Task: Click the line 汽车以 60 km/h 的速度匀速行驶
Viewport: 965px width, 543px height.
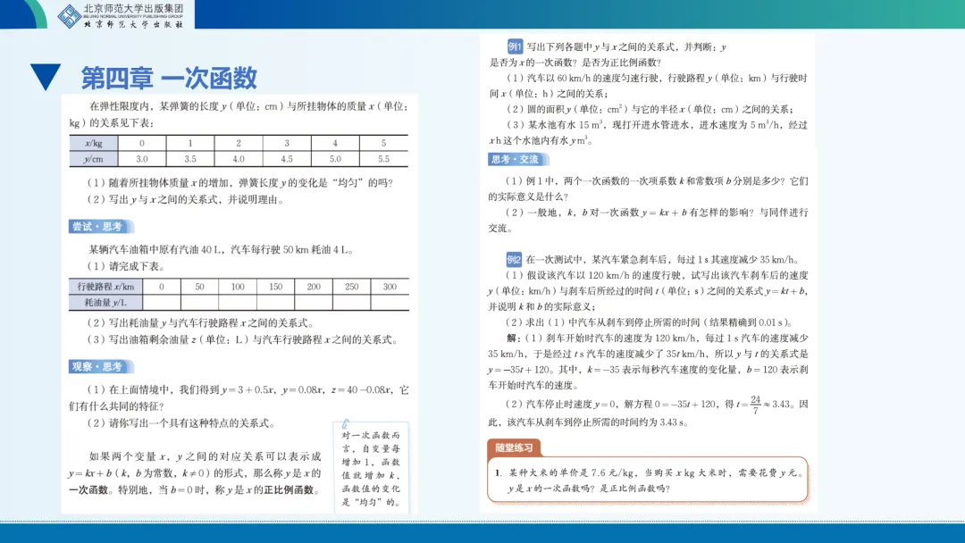Action: (x=657, y=78)
